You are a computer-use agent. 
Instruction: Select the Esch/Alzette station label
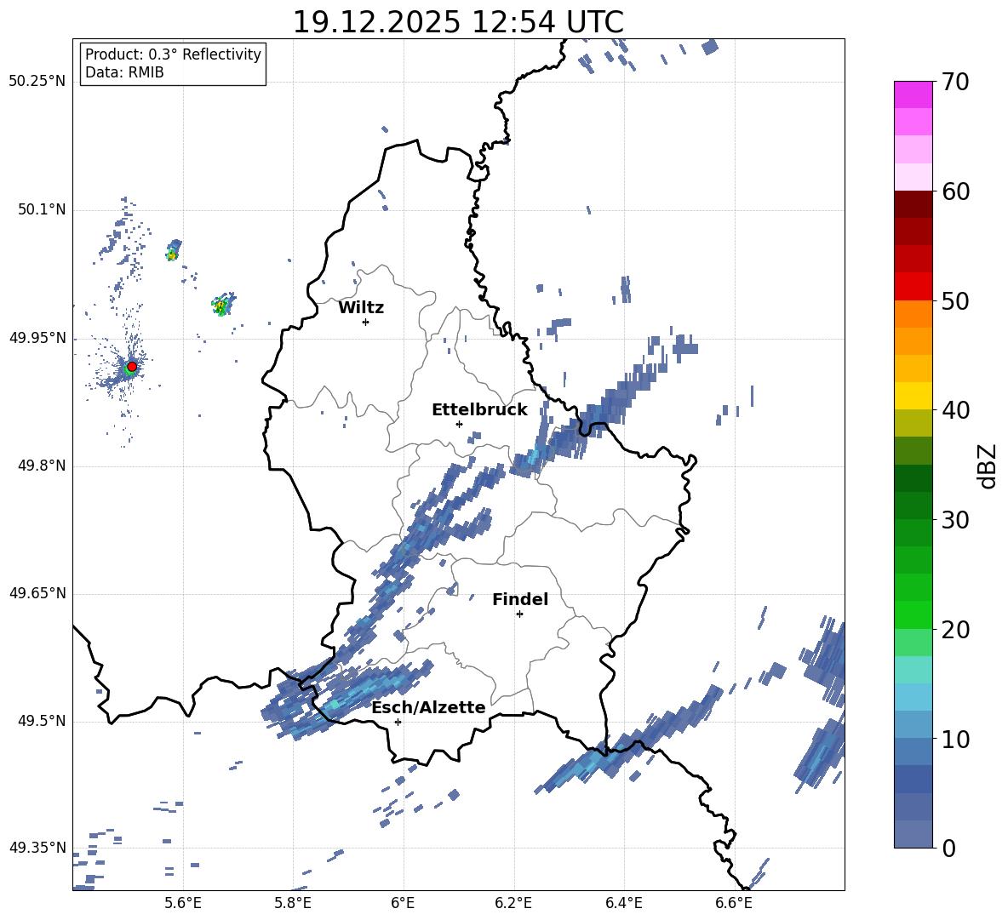pyautogui.click(x=428, y=708)
